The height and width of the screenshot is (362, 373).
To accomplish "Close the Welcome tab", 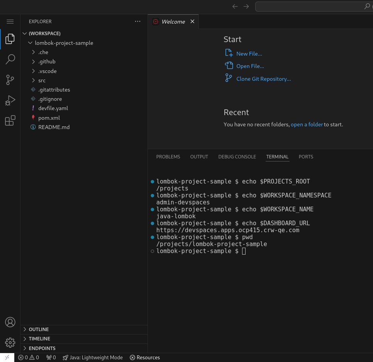I will pos(192,22).
